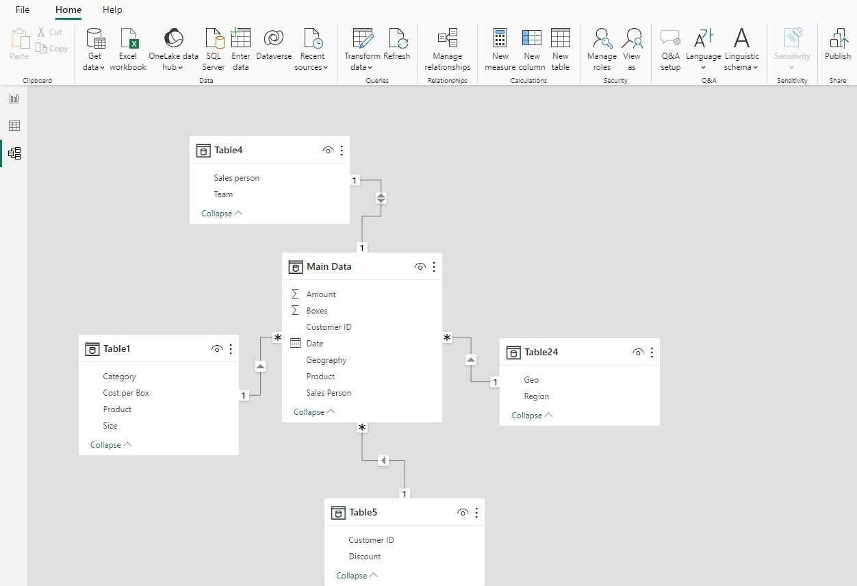Collapse the Table24 card
This screenshot has width=857, height=586.
point(532,416)
